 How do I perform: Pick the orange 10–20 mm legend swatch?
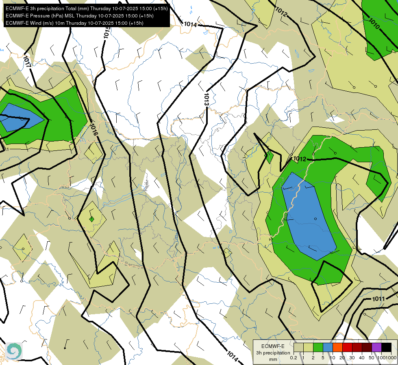pyautogui.click(x=337, y=347)
